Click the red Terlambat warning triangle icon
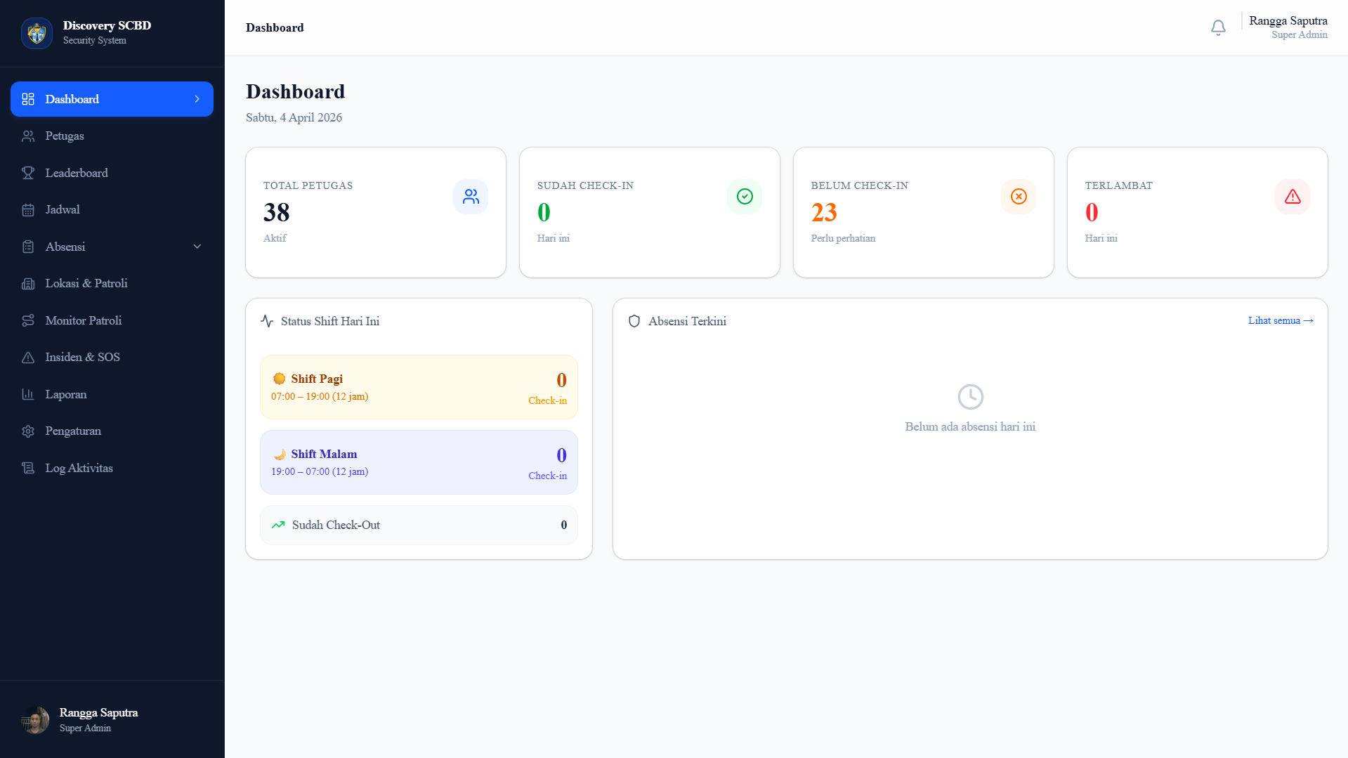Screen dimensions: 1348x758 tap(1293, 197)
